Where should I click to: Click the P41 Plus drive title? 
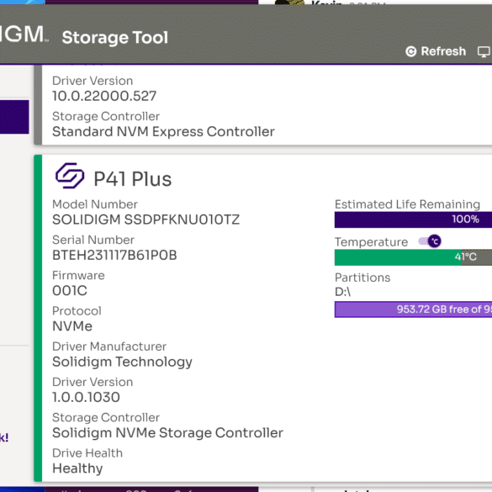click(x=132, y=179)
